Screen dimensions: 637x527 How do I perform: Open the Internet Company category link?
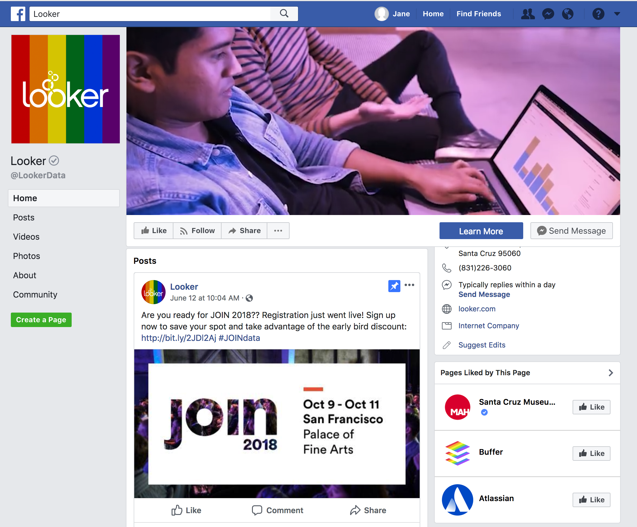click(x=489, y=326)
